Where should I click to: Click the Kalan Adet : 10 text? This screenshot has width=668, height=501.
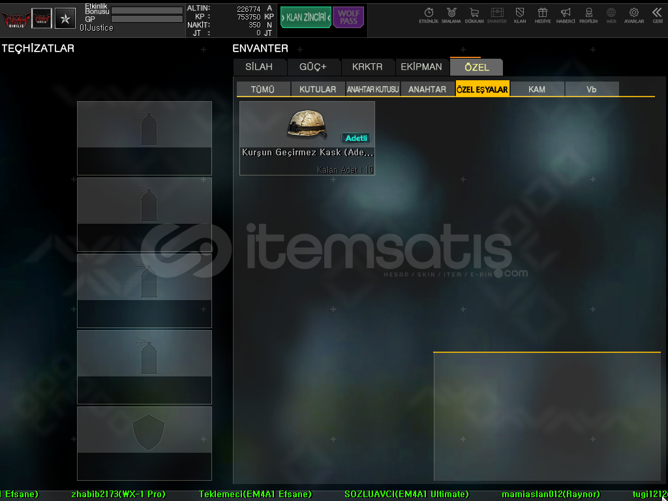tap(345, 170)
